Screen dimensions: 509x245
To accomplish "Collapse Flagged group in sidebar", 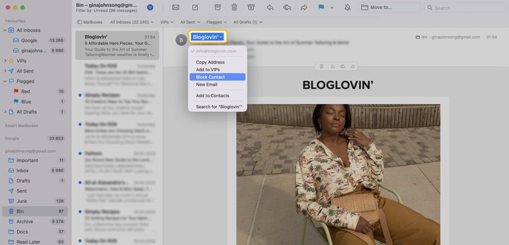I will click(5, 81).
